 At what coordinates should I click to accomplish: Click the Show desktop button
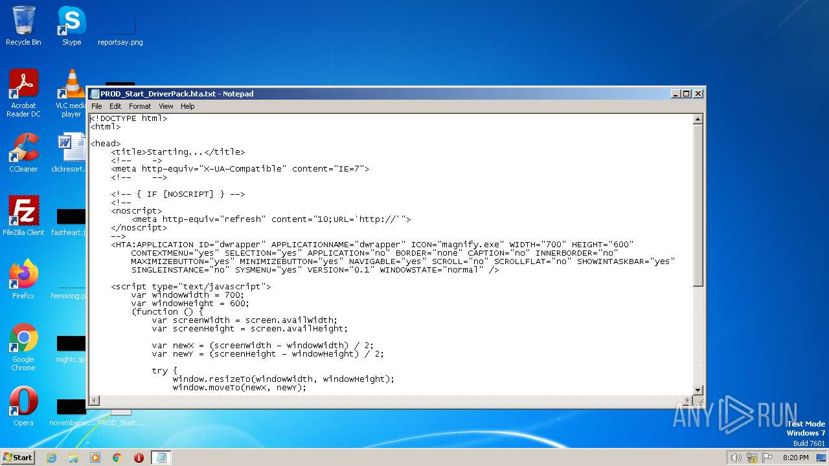coord(821,458)
